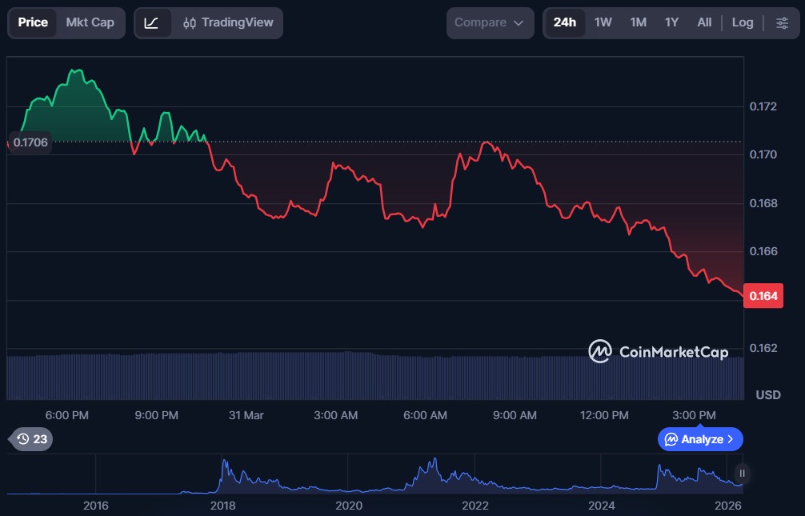Show All time price history

(x=704, y=22)
